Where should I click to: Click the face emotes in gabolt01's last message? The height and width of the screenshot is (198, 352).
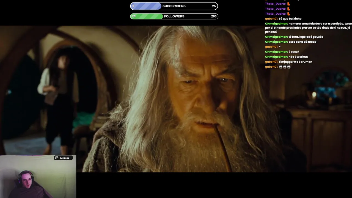(285, 67)
